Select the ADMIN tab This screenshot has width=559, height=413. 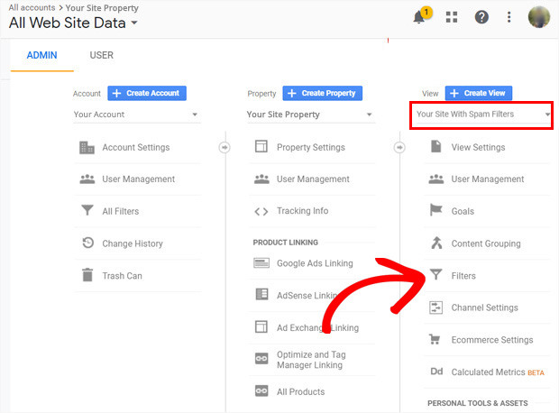41,55
